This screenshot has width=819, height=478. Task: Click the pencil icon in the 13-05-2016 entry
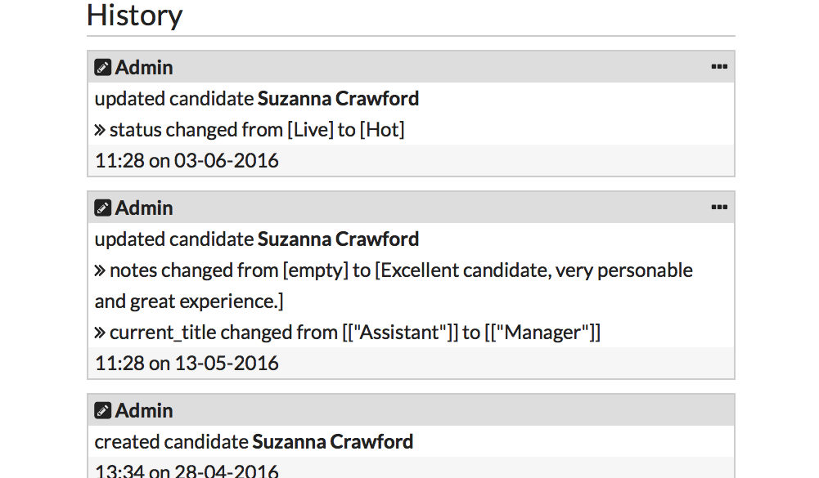tap(102, 208)
